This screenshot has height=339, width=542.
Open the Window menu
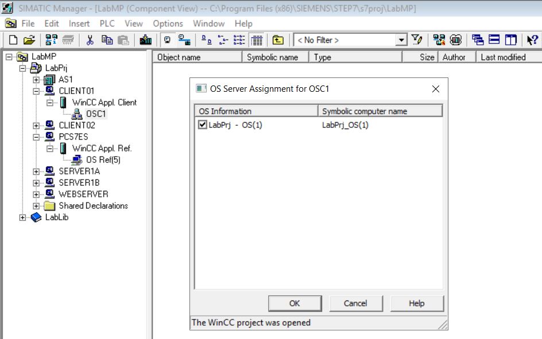pyautogui.click(x=209, y=24)
